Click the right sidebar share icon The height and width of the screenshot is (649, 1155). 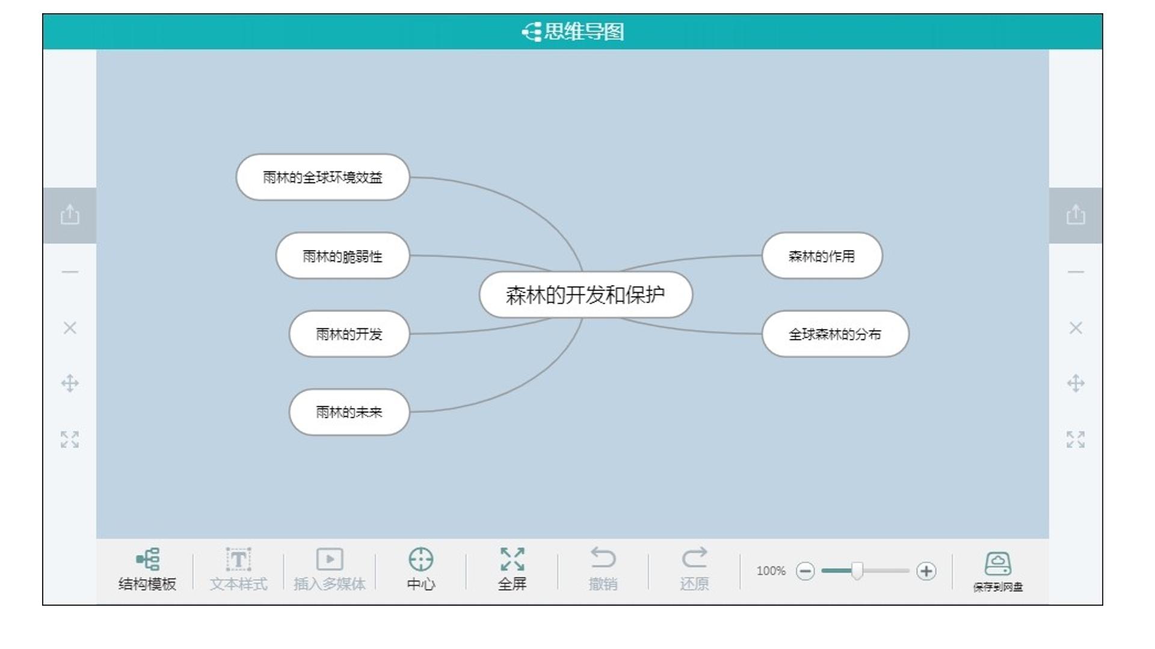(1076, 215)
